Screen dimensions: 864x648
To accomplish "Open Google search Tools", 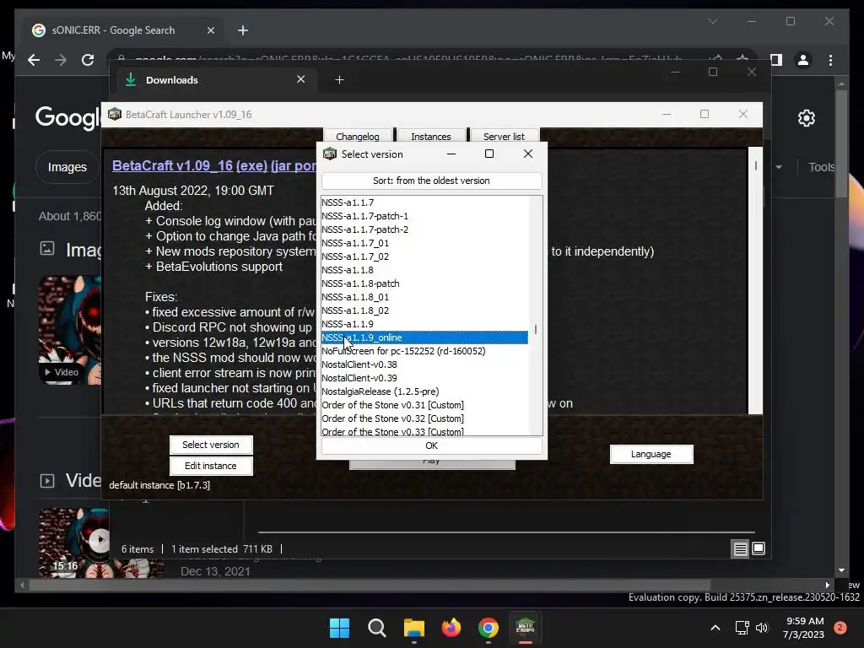I will pyautogui.click(x=822, y=167).
